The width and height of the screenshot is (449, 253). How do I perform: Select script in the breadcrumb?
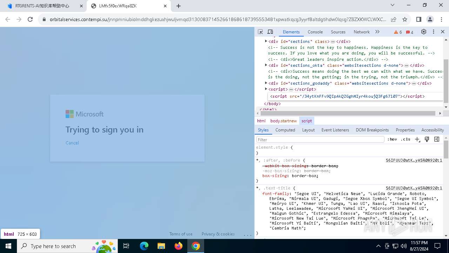(x=307, y=121)
